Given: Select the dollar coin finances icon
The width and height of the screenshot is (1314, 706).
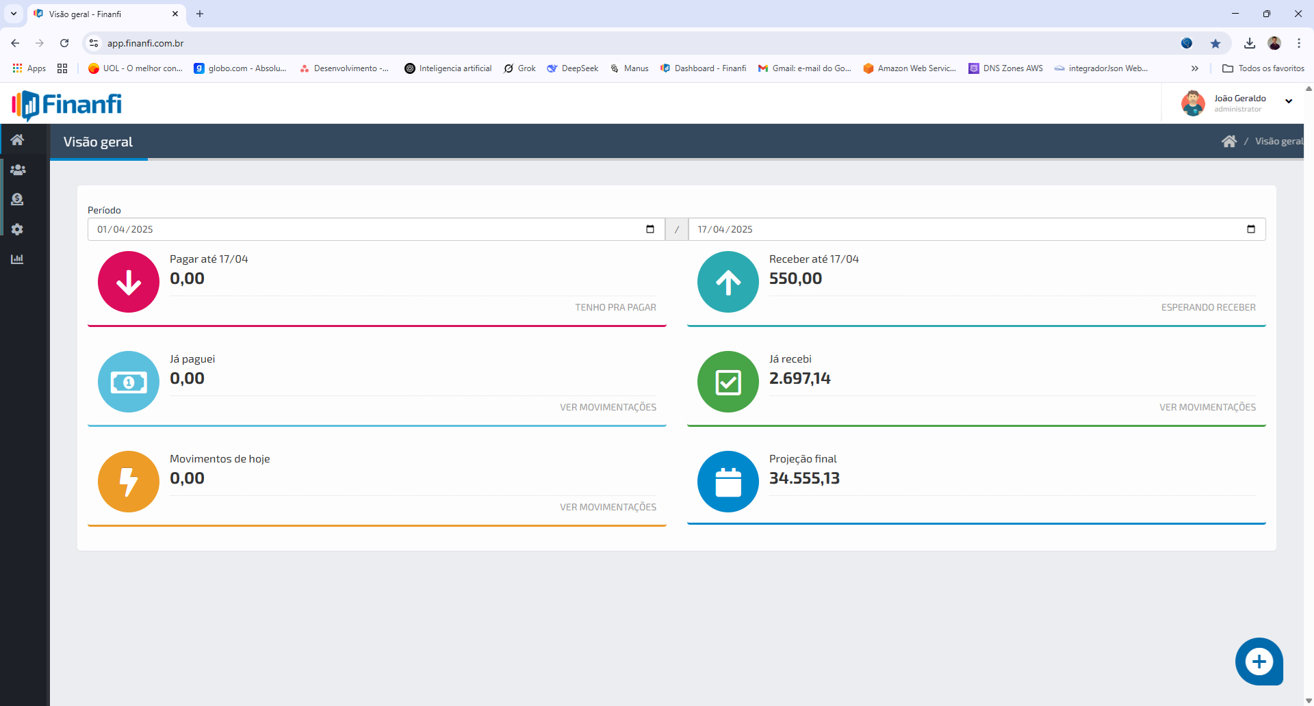Looking at the screenshot, I should point(18,199).
